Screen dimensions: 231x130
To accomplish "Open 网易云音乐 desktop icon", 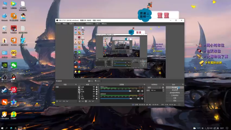I will 14,91.
